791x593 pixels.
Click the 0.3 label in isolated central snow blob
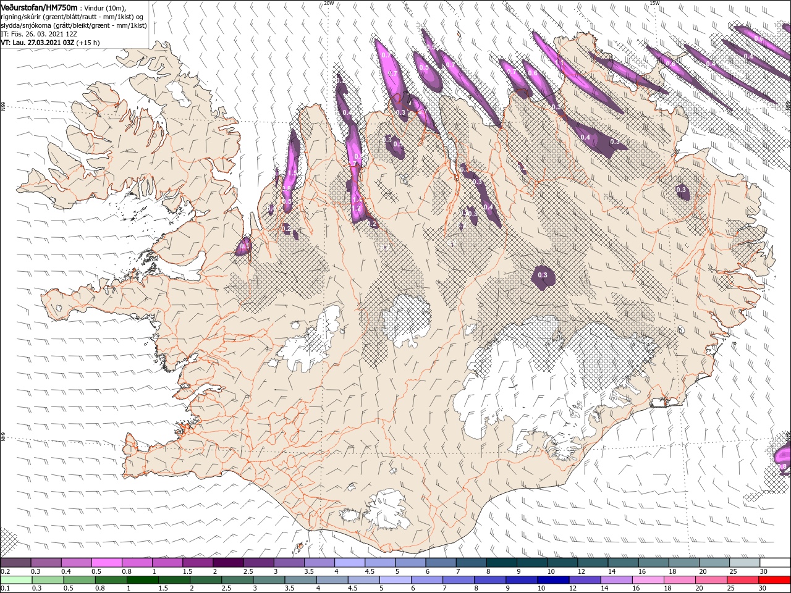click(x=543, y=275)
